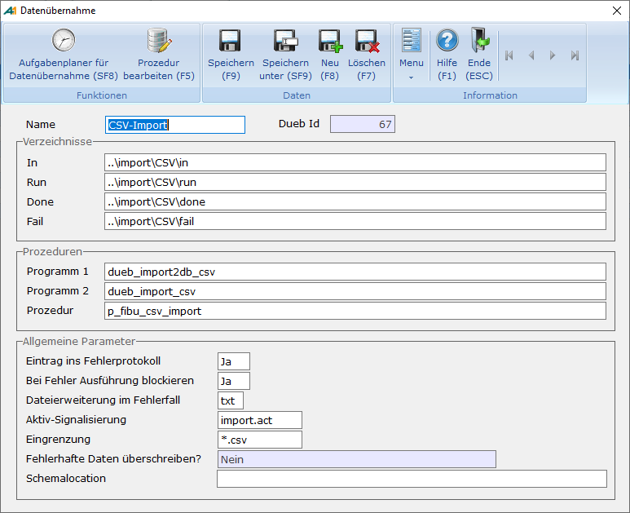
Task: Click the Verzeichnisse group heading
Action: click(x=57, y=142)
